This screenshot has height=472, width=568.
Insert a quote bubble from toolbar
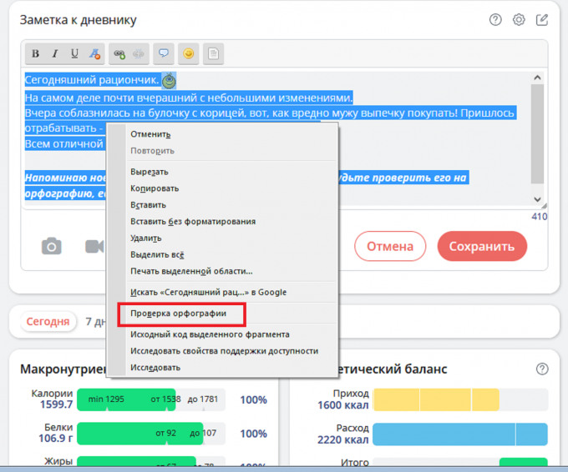tap(164, 54)
